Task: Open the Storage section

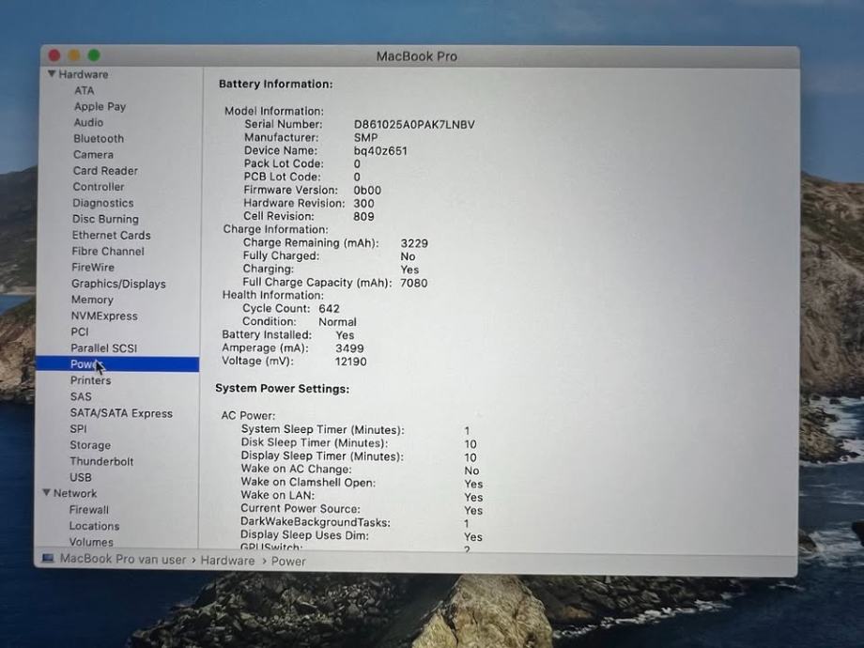Action: pyautogui.click(x=90, y=445)
